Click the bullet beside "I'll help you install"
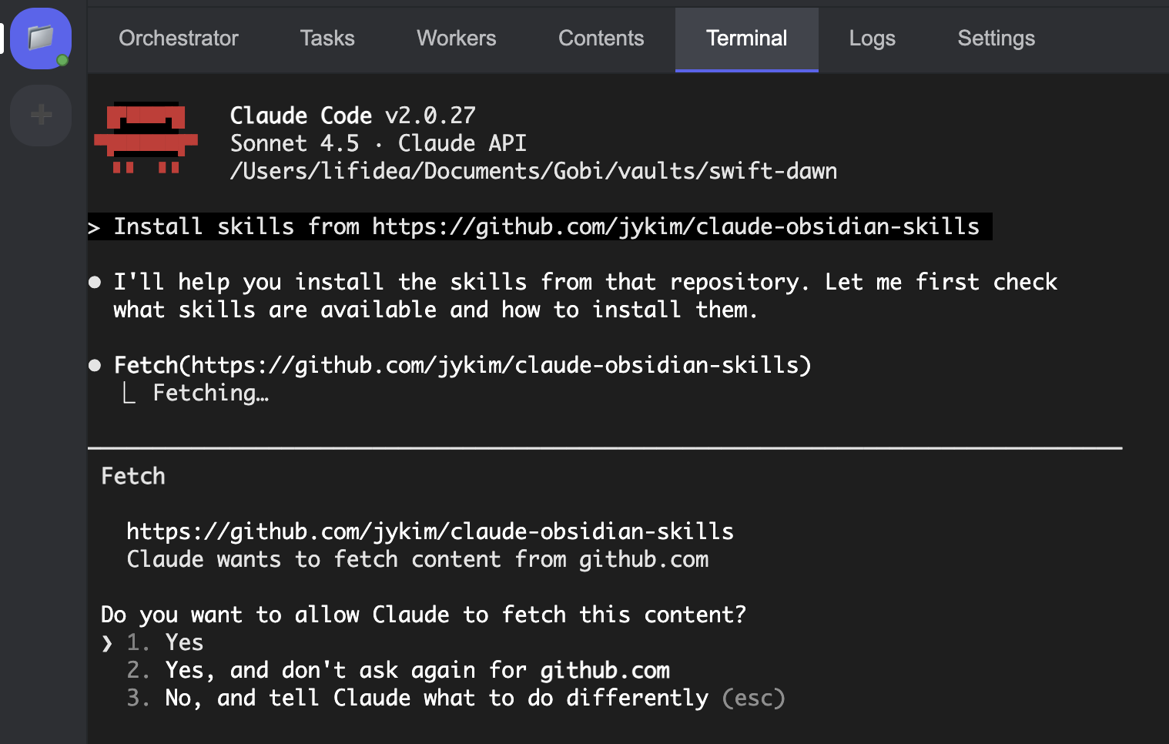The height and width of the screenshot is (744, 1169). 95,283
